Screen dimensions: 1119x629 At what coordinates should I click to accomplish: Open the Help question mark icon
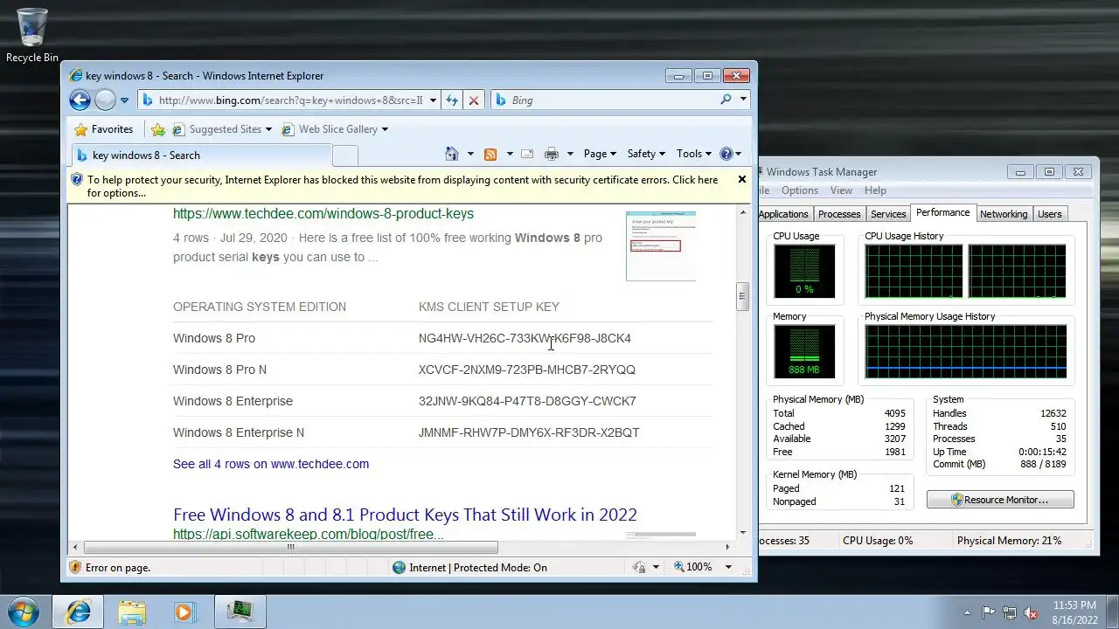pos(726,154)
